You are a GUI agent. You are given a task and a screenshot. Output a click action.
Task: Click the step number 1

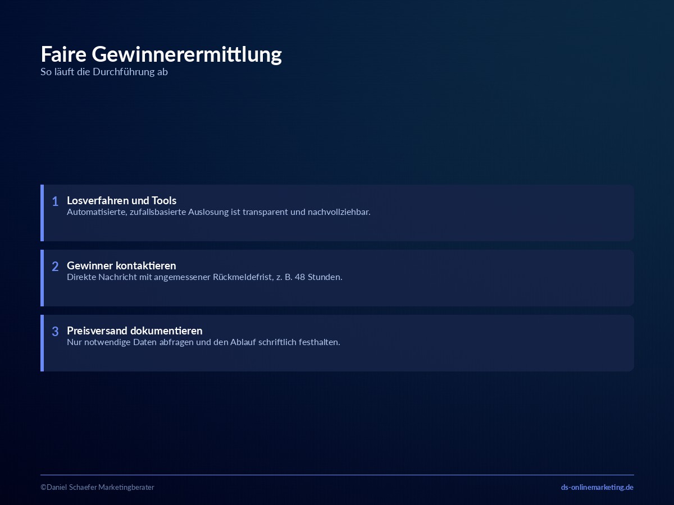[x=55, y=201]
